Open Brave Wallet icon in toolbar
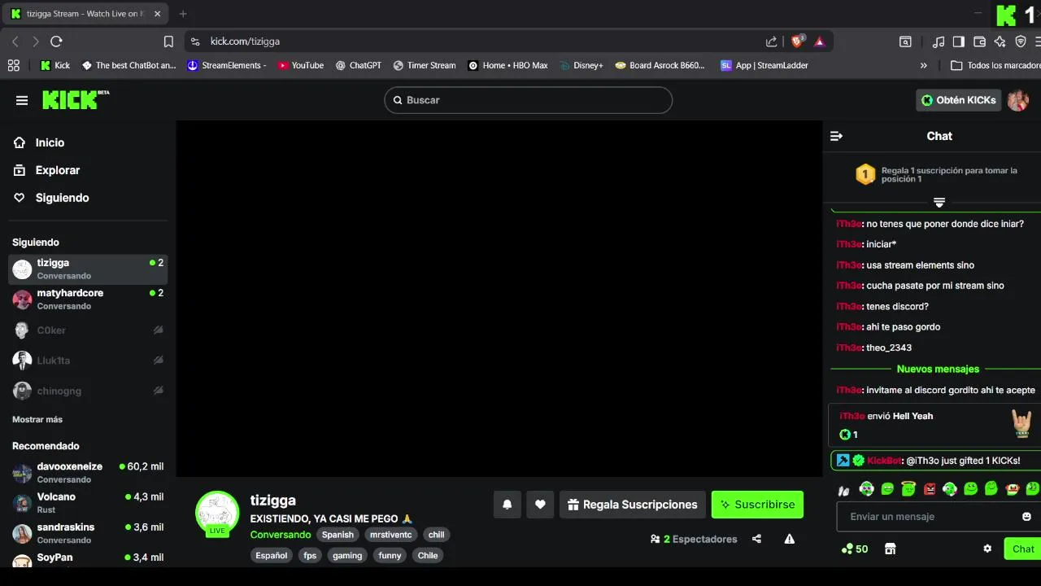The width and height of the screenshot is (1041, 586). [x=979, y=42]
